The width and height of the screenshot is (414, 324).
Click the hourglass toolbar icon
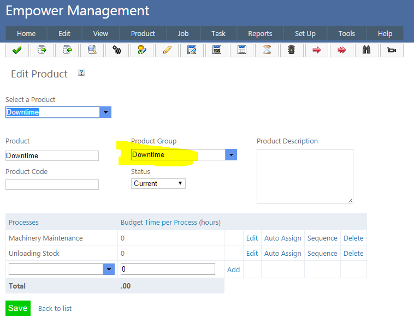point(267,50)
